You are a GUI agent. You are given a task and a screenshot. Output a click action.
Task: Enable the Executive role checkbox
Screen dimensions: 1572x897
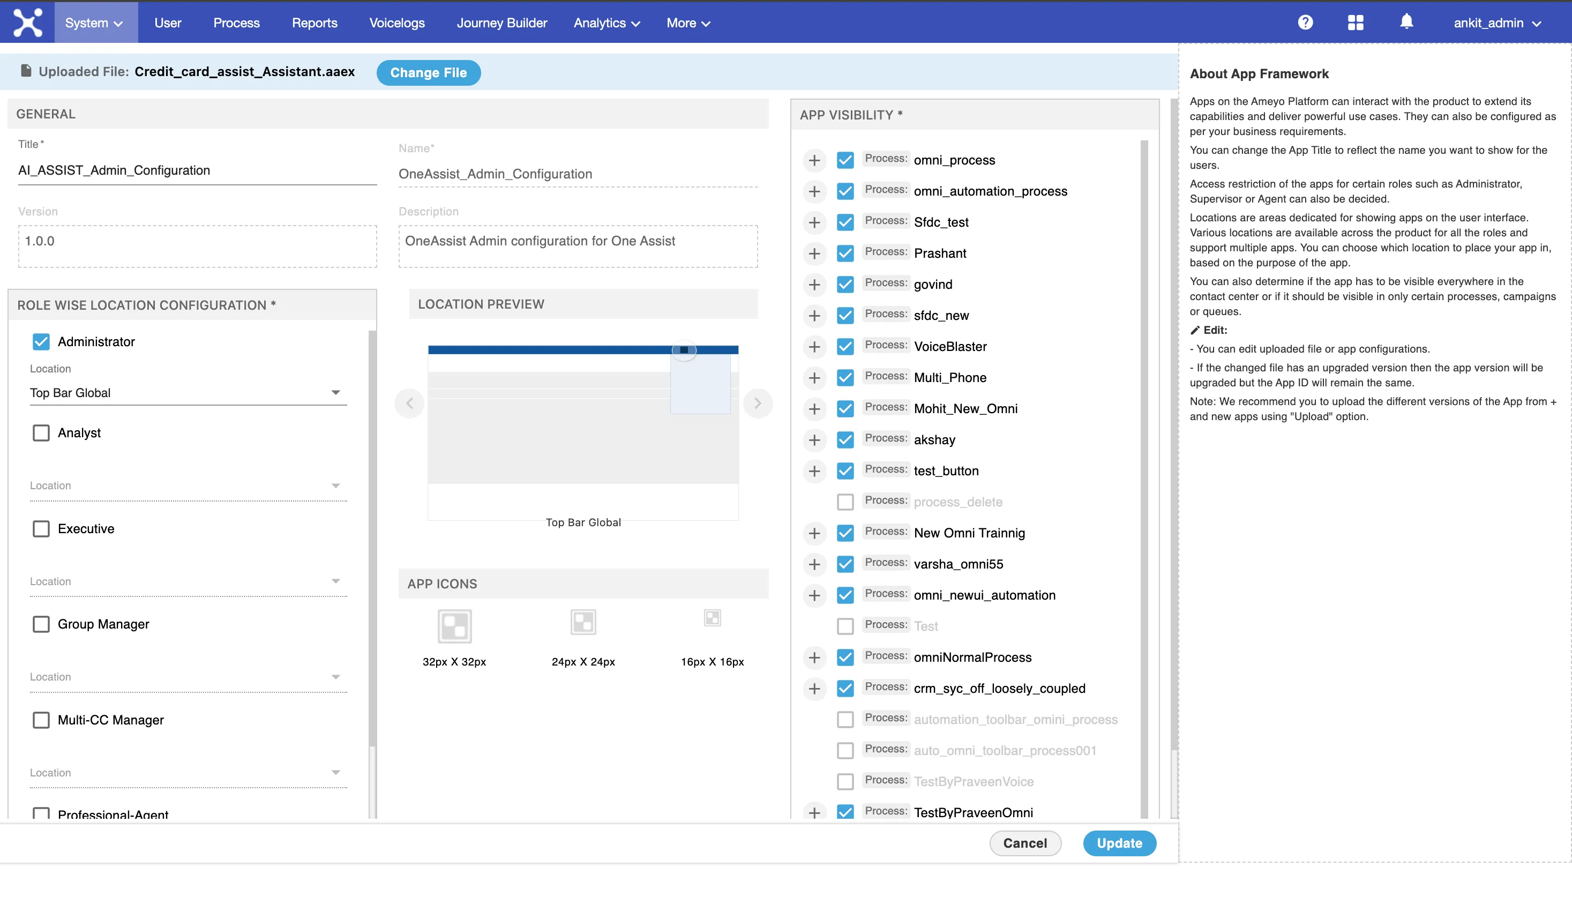click(x=41, y=528)
